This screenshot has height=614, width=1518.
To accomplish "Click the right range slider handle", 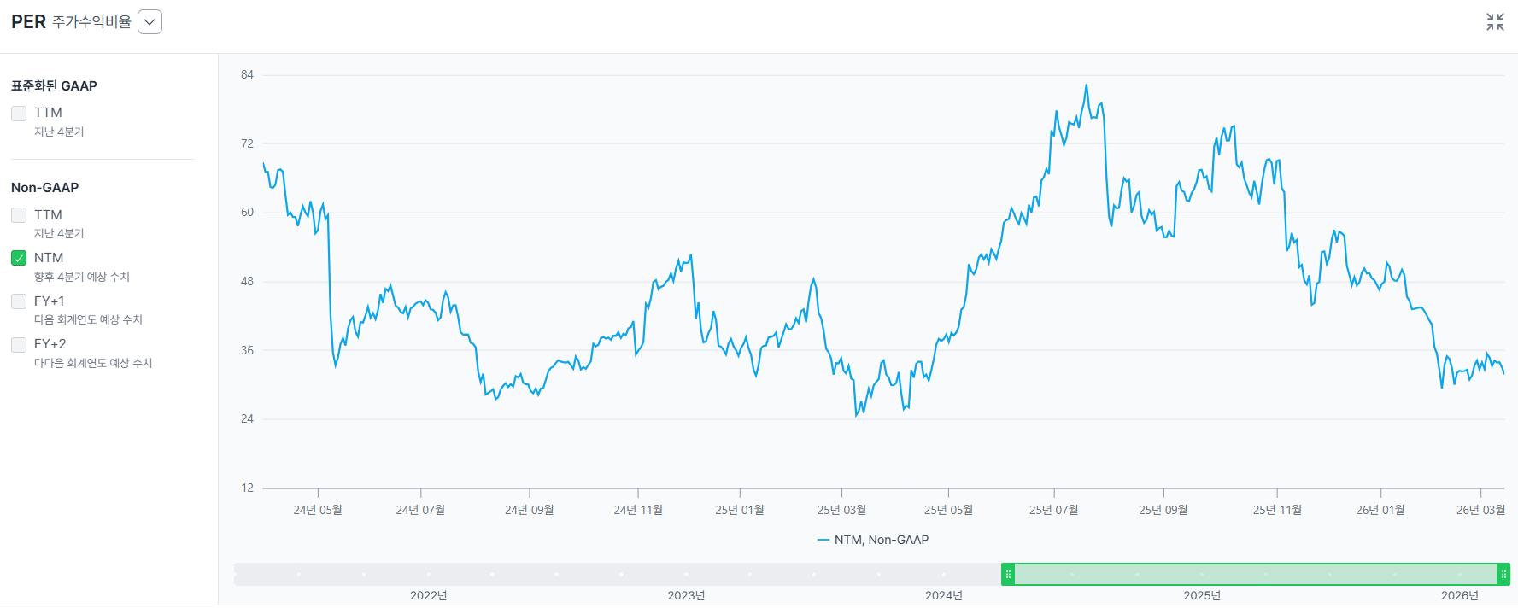I will click(1503, 575).
